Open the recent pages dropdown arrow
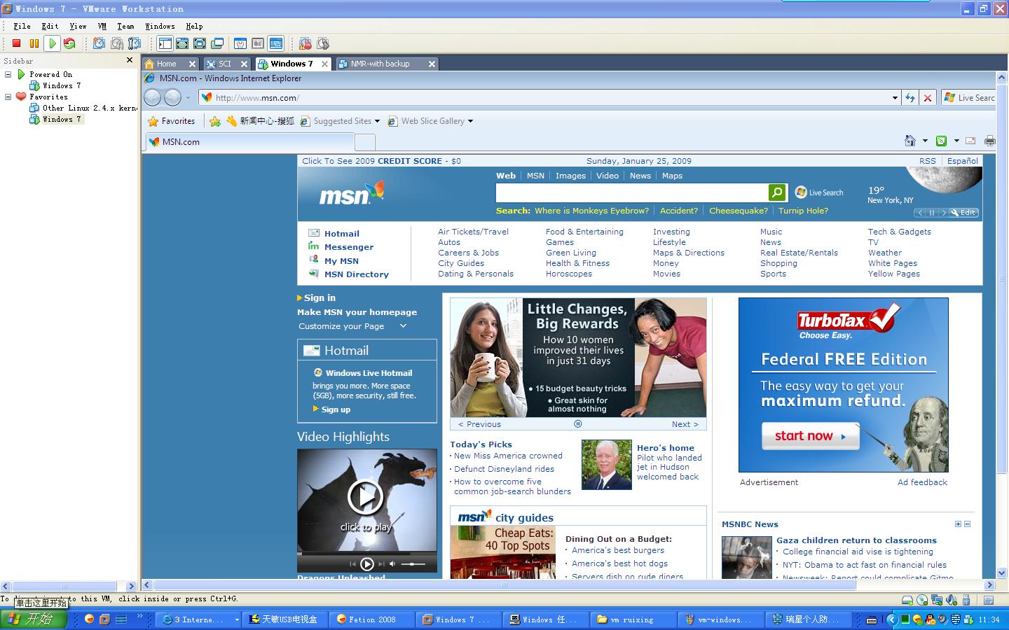Viewport: 1009px width, 630px height. point(188,98)
